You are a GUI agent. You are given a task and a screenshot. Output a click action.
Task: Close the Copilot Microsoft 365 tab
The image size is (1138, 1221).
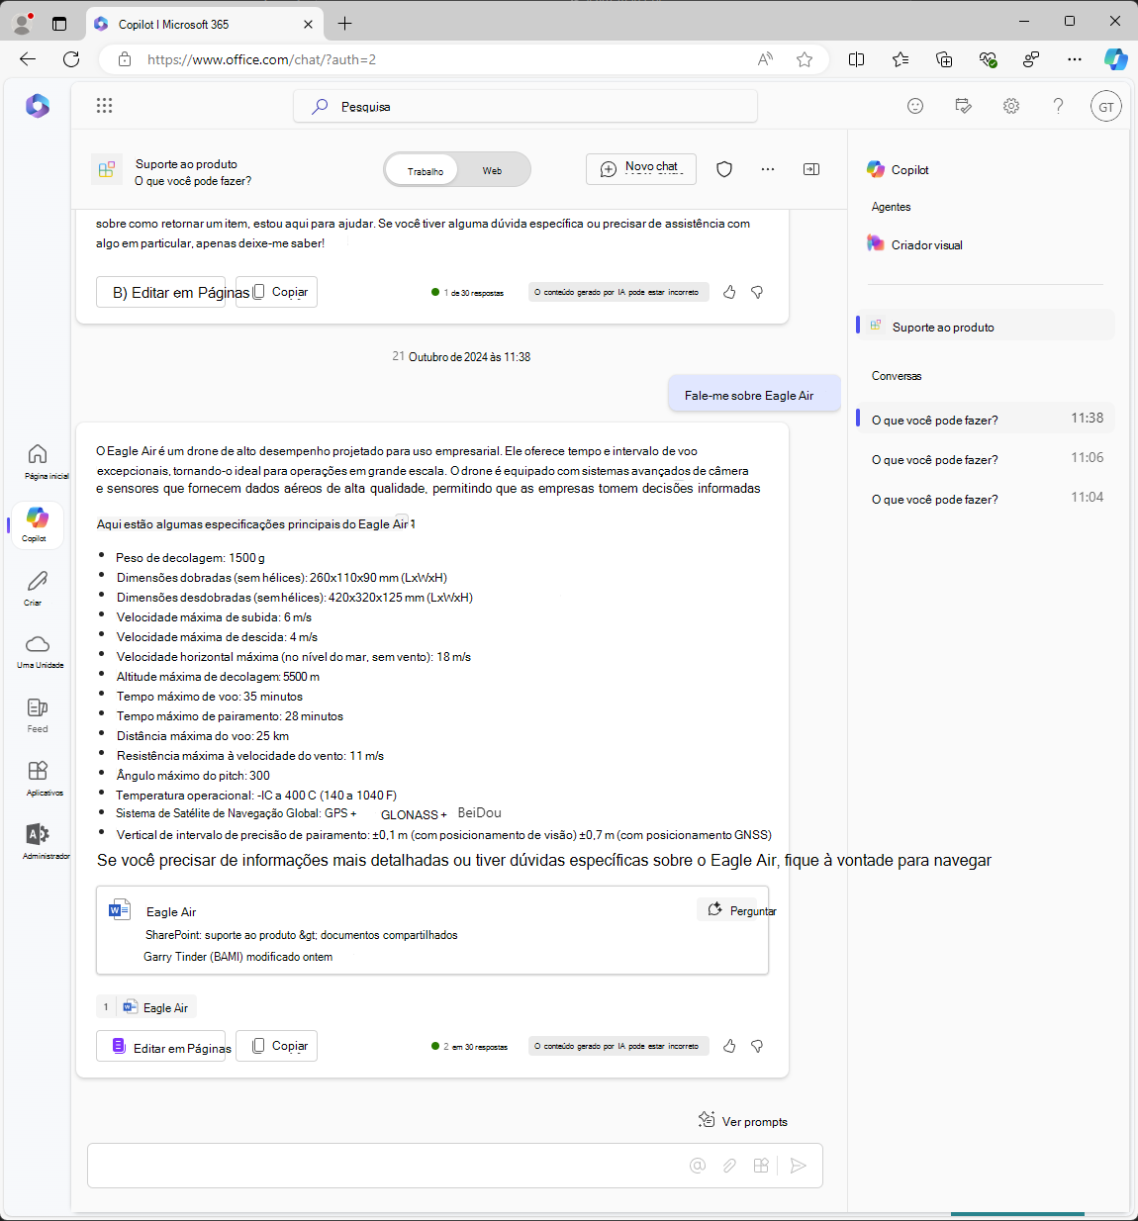click(308, 24)
